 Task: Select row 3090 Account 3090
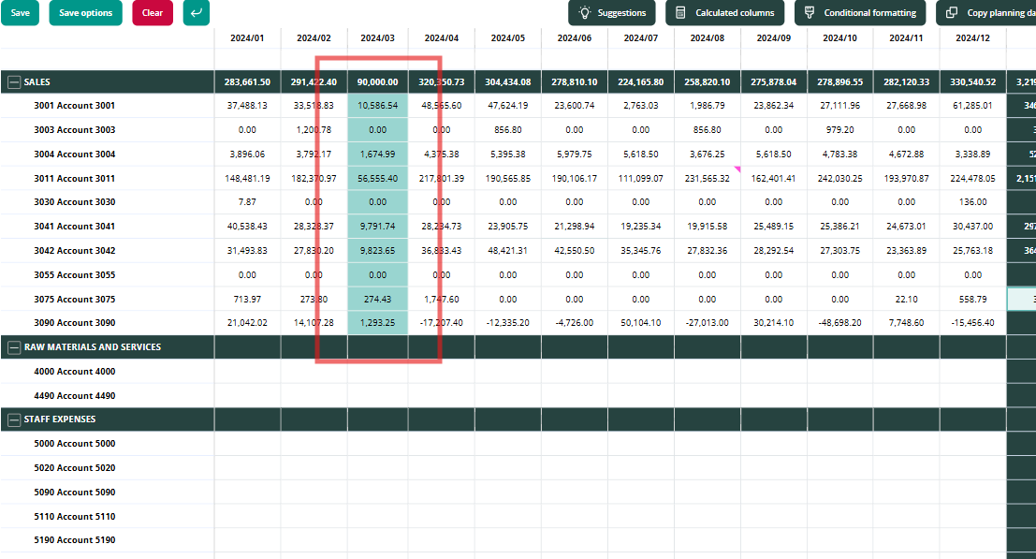75,323
